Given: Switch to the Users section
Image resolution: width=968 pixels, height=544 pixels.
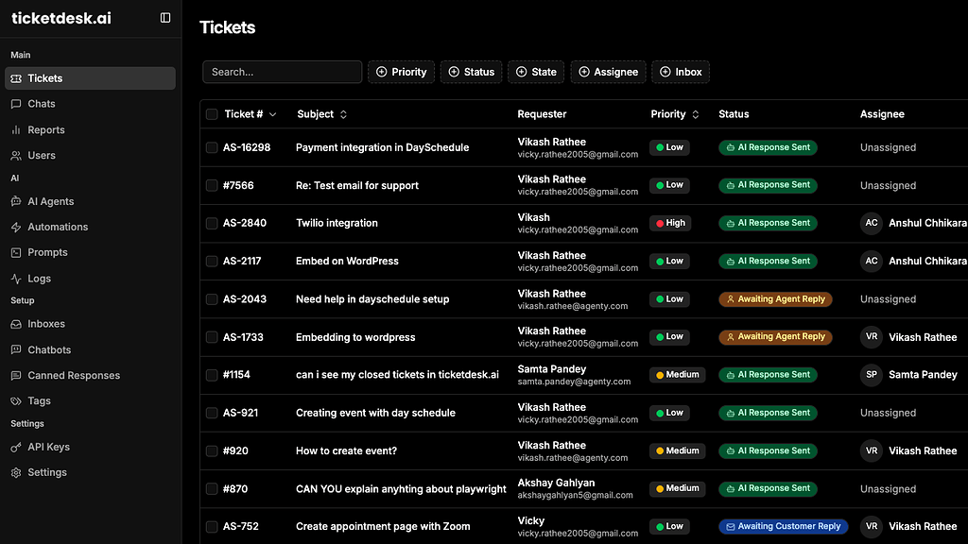Looking at the screenshot, I should point(39,155).
